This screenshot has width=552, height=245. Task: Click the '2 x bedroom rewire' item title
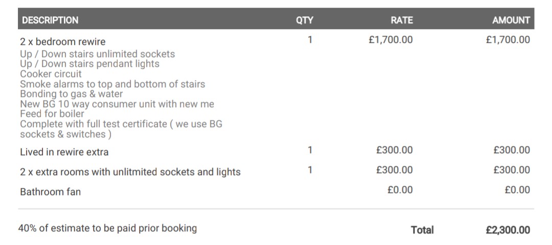(x=63, y=41)
